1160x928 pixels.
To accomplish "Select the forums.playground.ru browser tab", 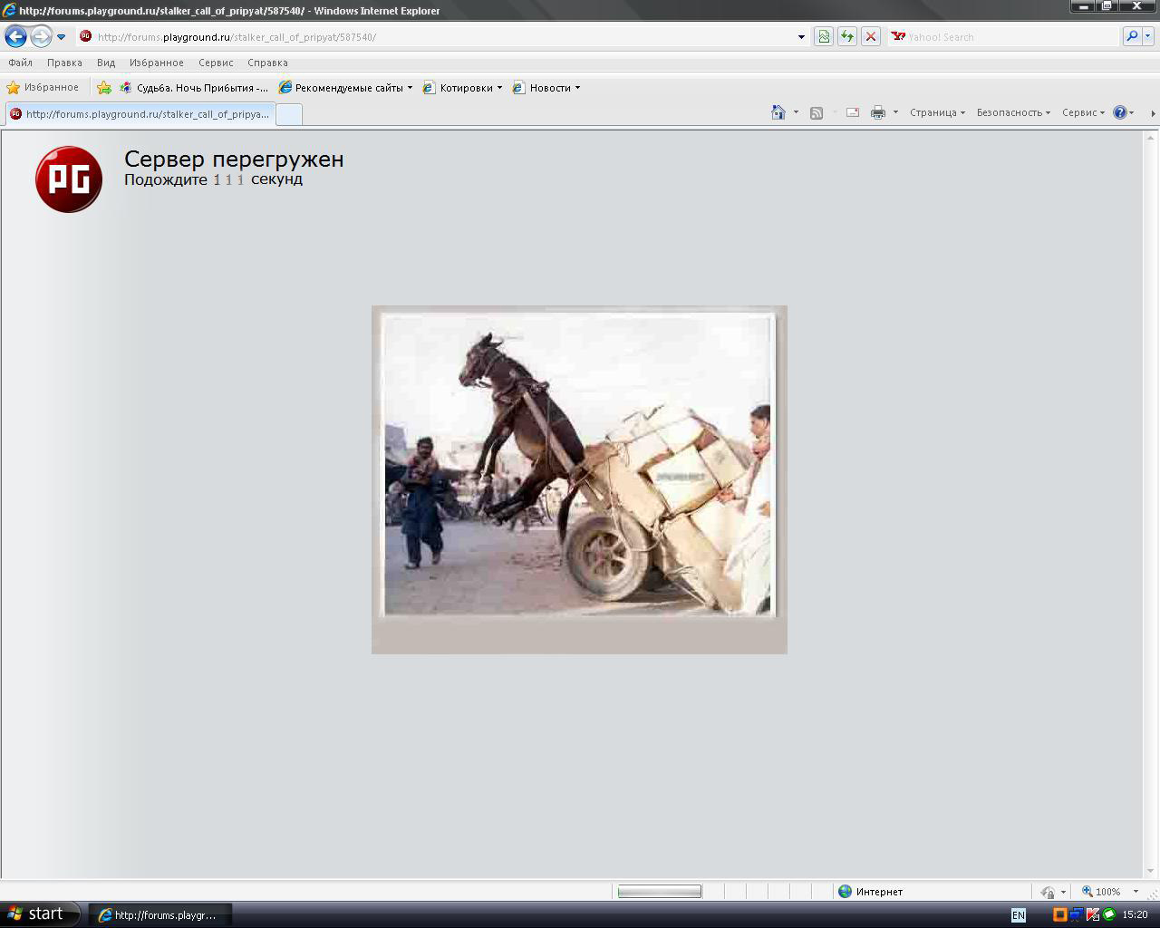I will click(140, 114).
